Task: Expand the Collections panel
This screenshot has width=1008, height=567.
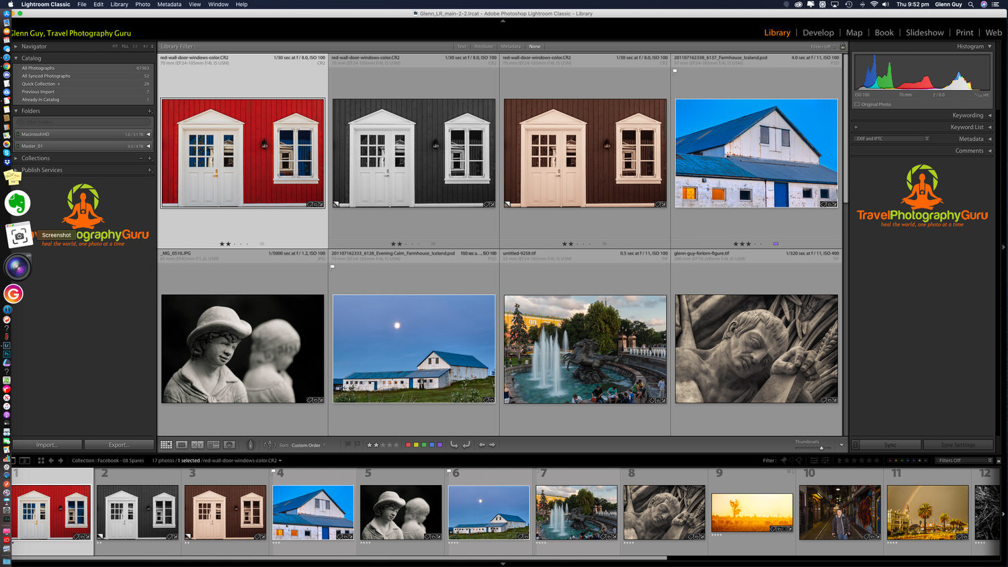Action: [x=16, y=159]
